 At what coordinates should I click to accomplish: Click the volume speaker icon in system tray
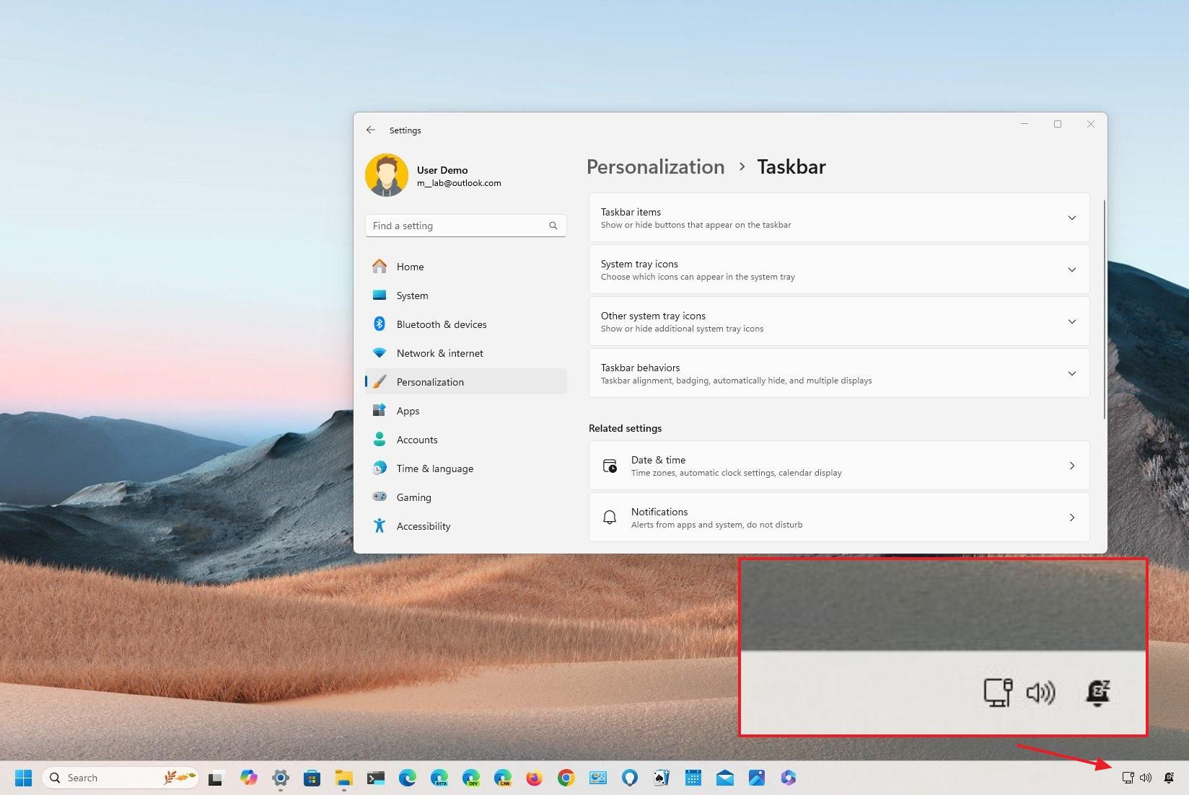(1145, 778)
